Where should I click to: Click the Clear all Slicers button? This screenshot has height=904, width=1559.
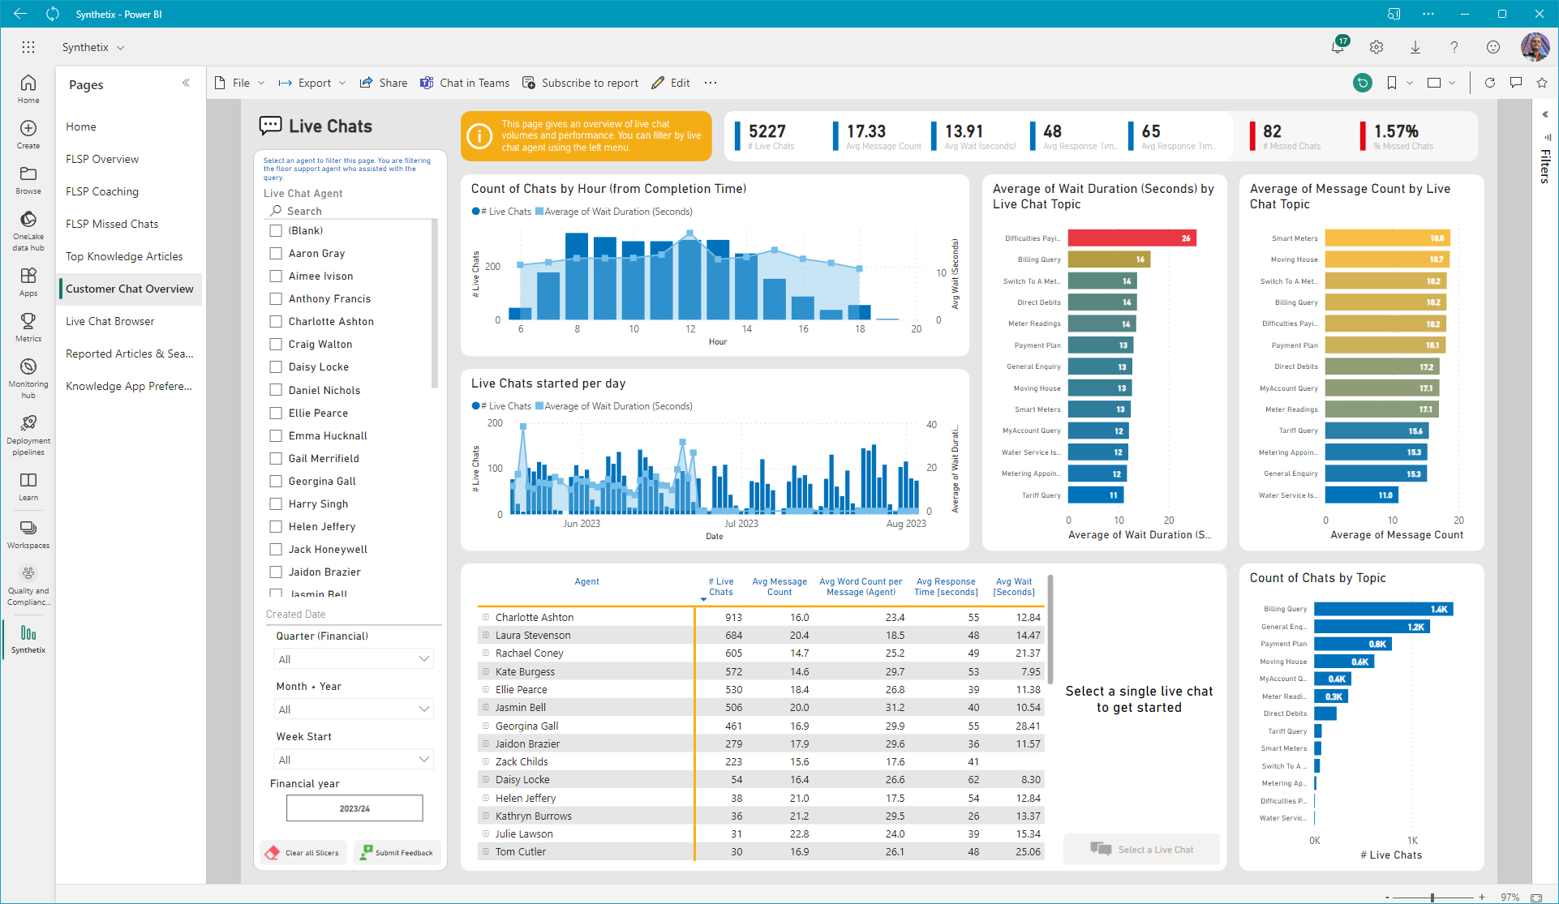point(303,853)
